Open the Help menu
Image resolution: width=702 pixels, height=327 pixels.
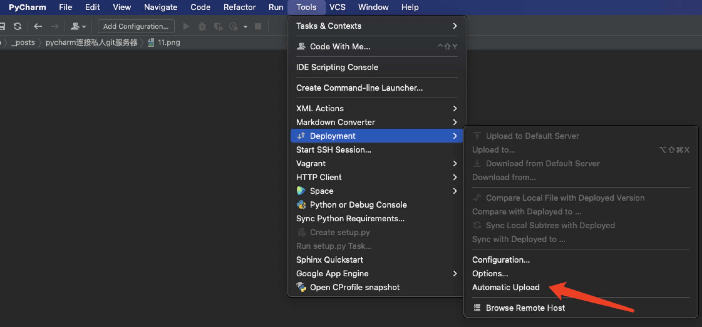point(410,7)
